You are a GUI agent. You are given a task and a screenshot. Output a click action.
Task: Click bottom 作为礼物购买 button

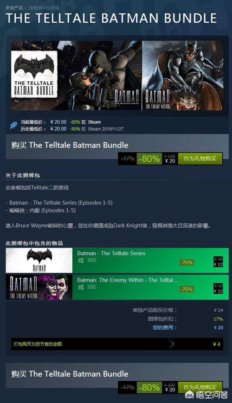[200, 387]
